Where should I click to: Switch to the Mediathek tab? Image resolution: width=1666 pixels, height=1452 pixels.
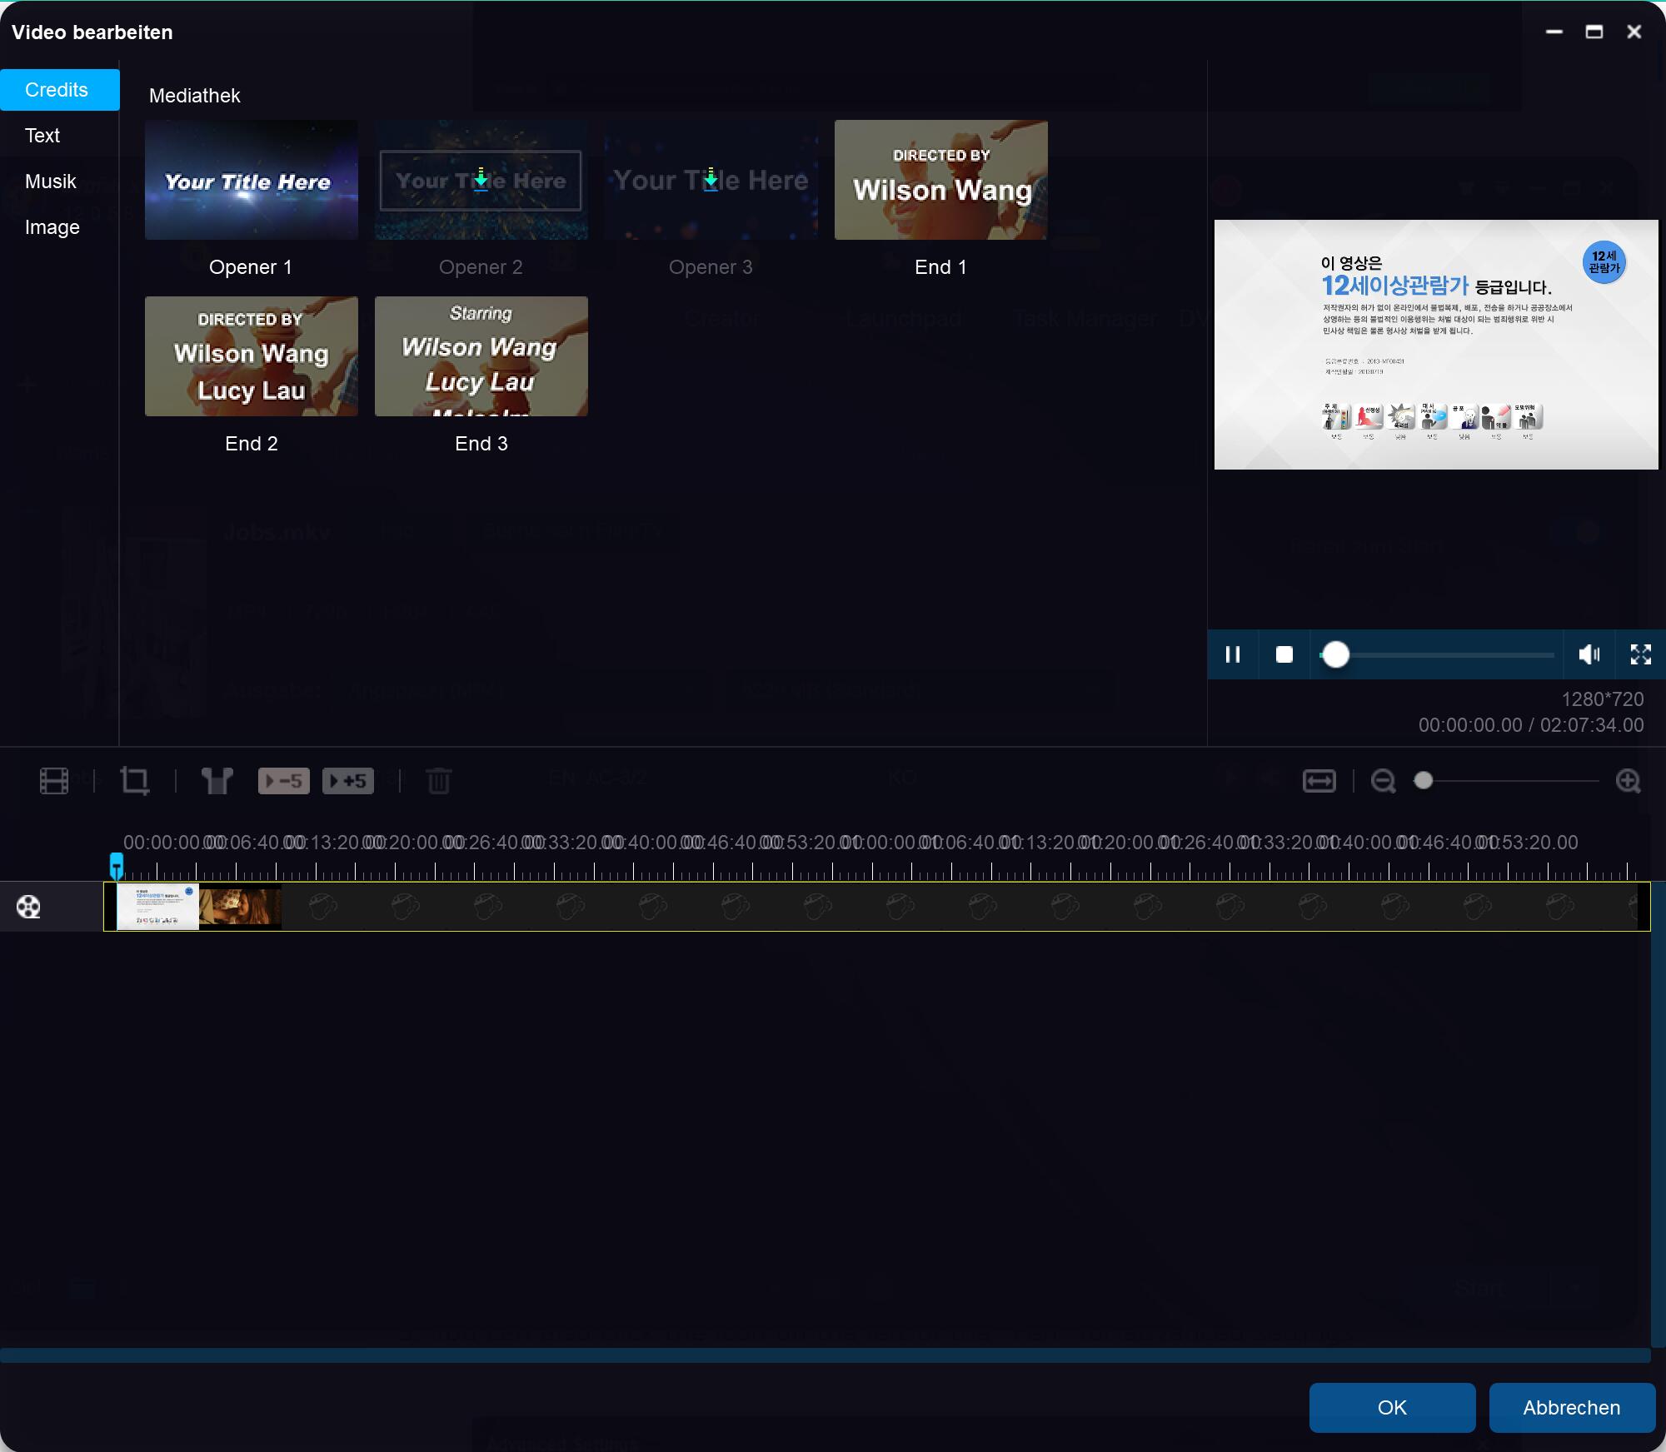(x=194, y=95)
